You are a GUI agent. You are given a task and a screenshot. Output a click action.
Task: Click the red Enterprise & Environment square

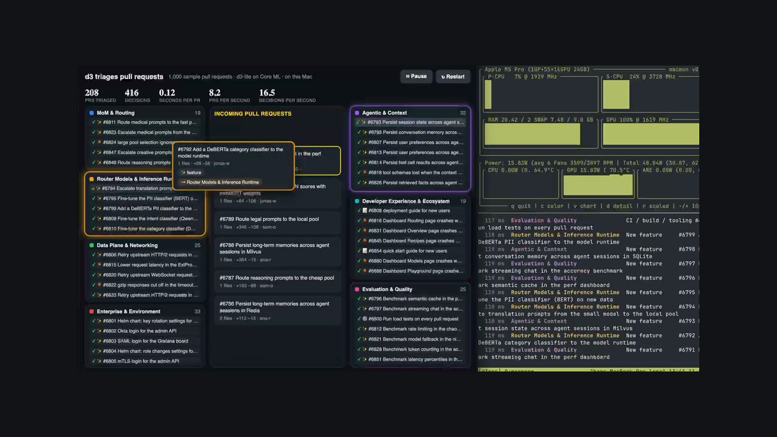click(x=91, y=311)
